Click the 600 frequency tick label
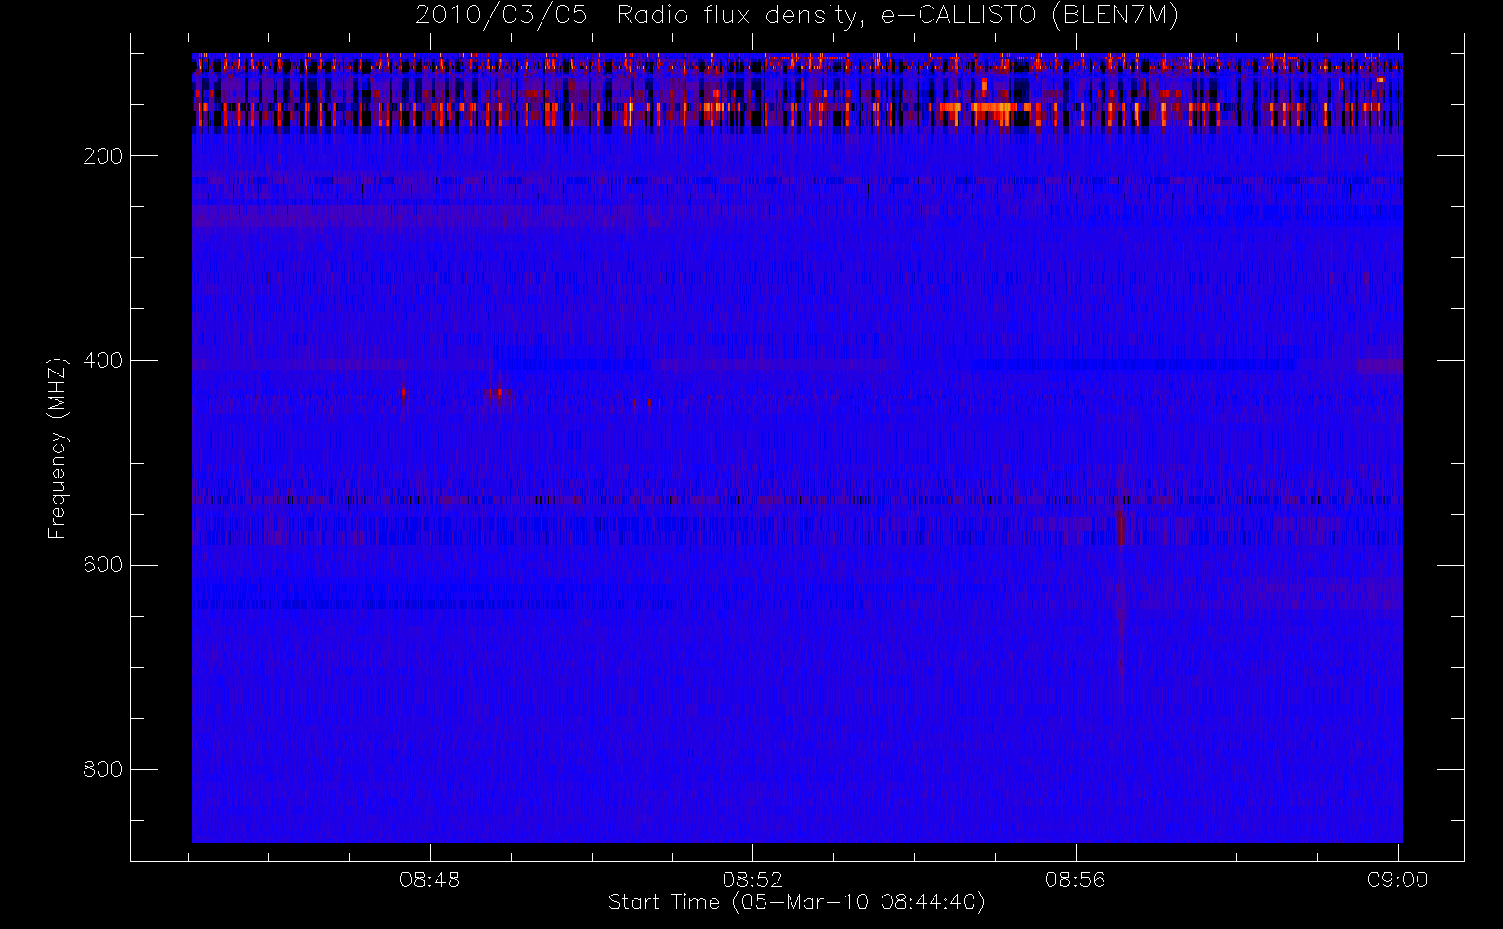 pos(103,565)
